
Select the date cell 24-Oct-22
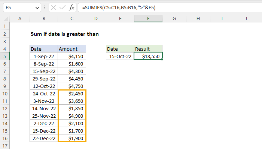pos(44,93)
